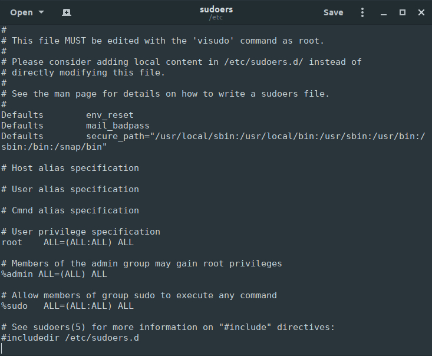Screen dimensions: 432x356
Task: Click the %admin privilege line
Action: (x=54, y=274)
